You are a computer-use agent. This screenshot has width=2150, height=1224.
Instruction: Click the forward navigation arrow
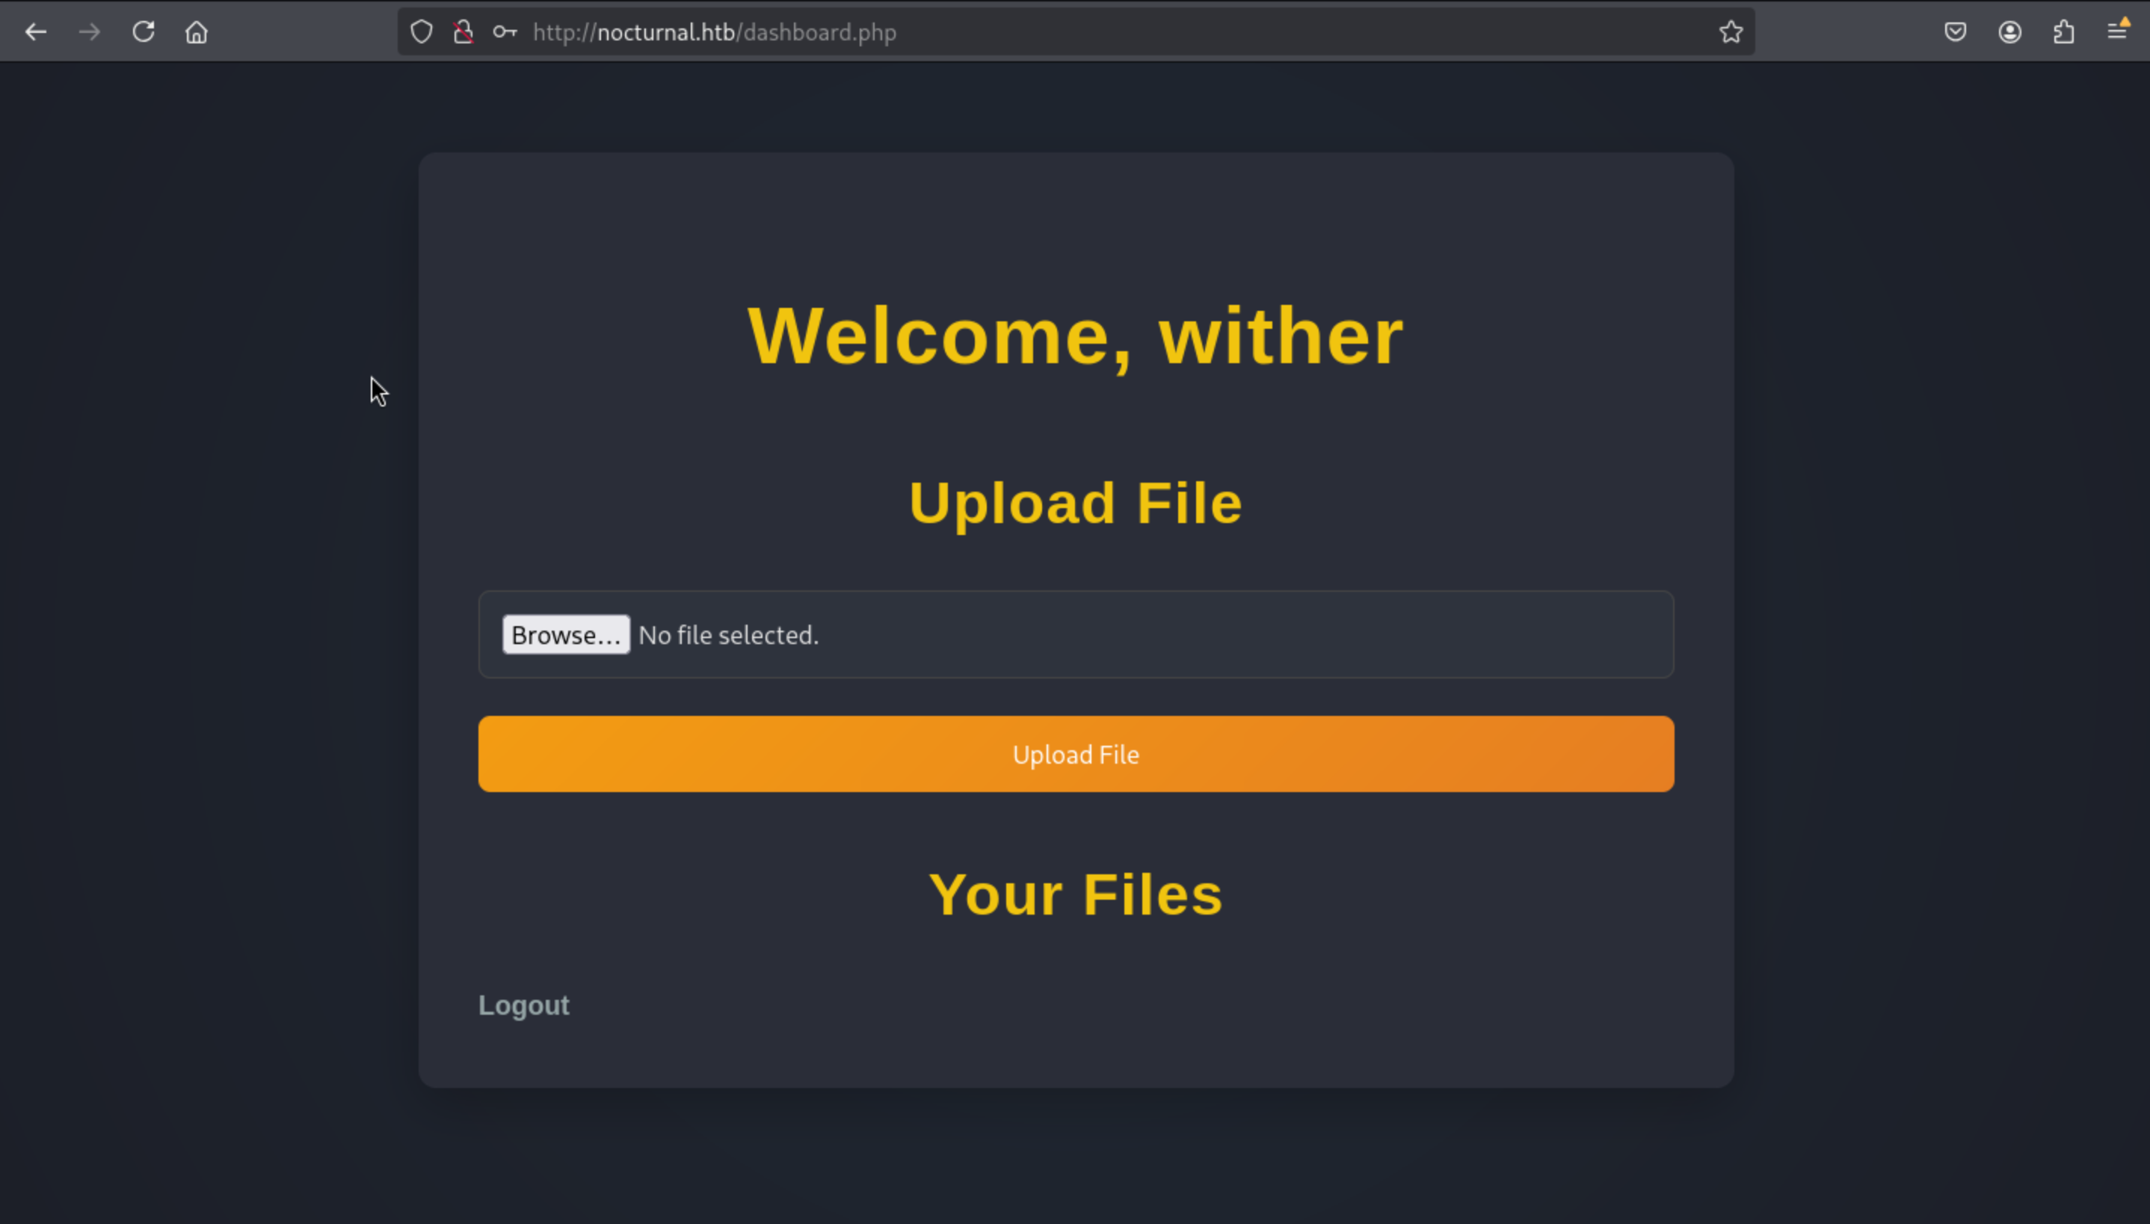tap(89, 32)
